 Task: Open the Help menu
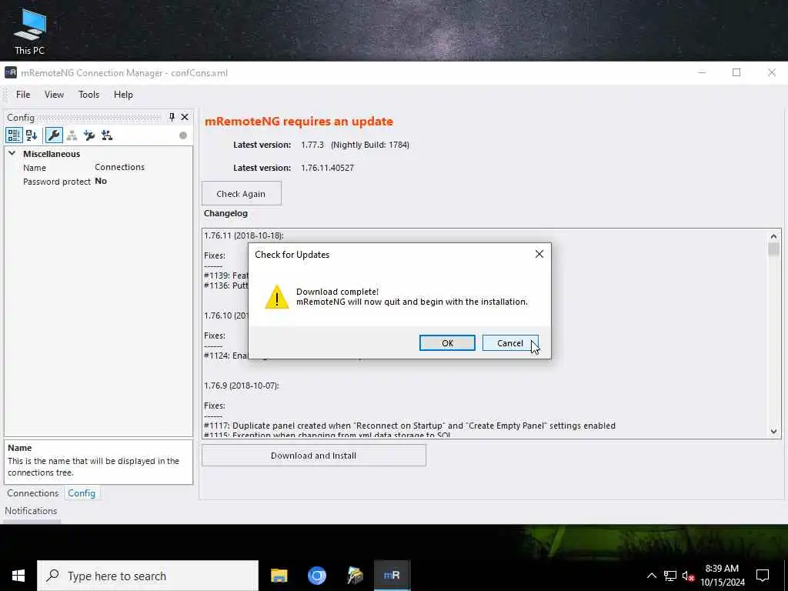(x=123, y=95)
